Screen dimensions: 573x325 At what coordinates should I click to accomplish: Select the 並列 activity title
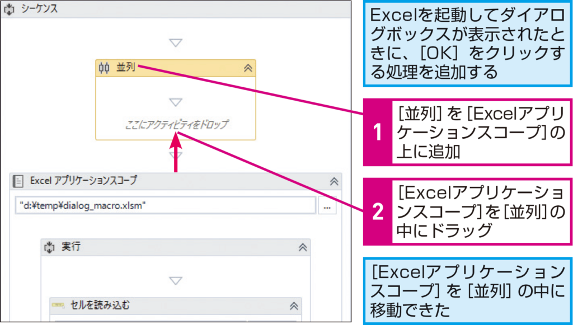(126, 67)
